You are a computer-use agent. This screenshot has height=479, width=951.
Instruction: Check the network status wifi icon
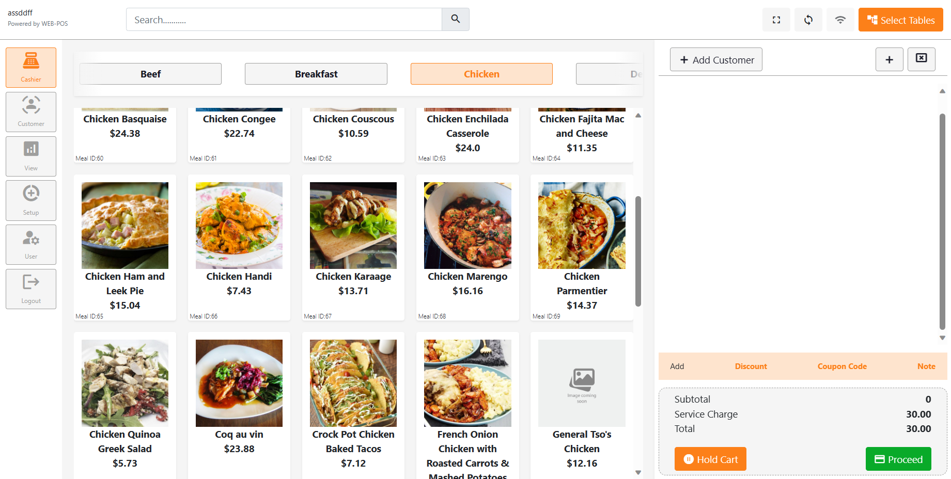[x=840, y=20]
